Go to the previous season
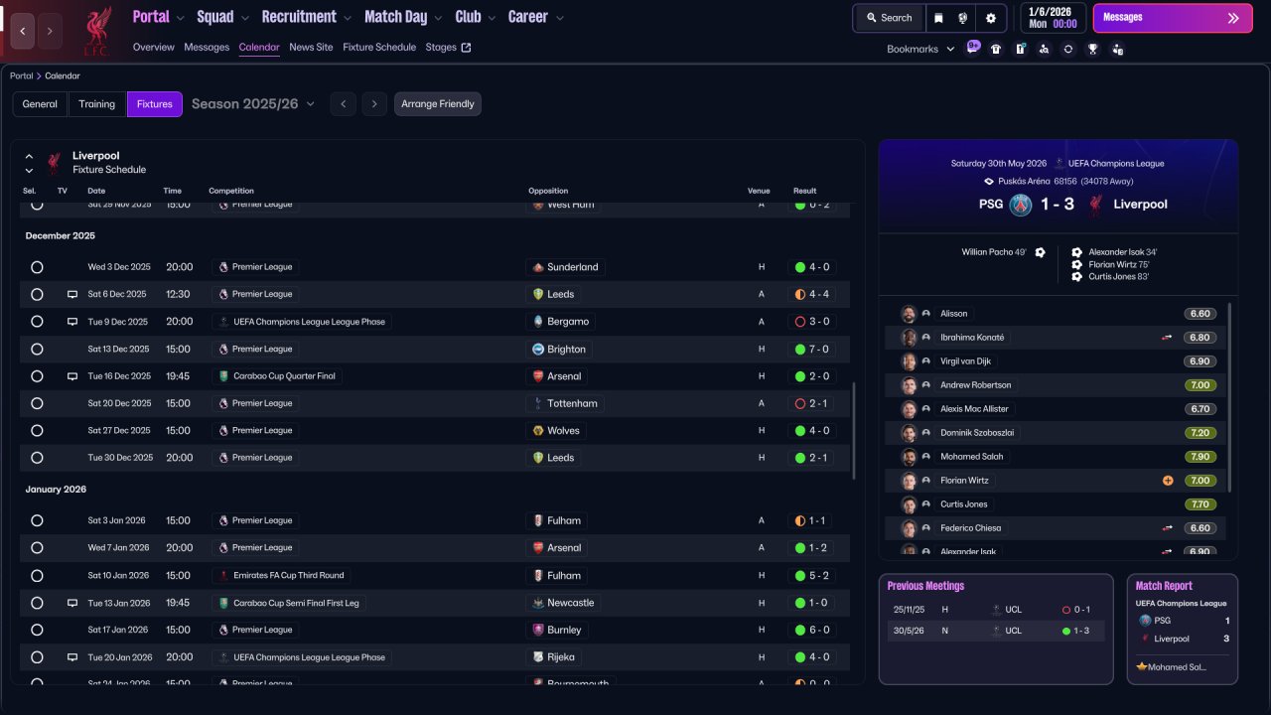The height and width of the screenshot is (715, 1271). [x=343, y=104]
